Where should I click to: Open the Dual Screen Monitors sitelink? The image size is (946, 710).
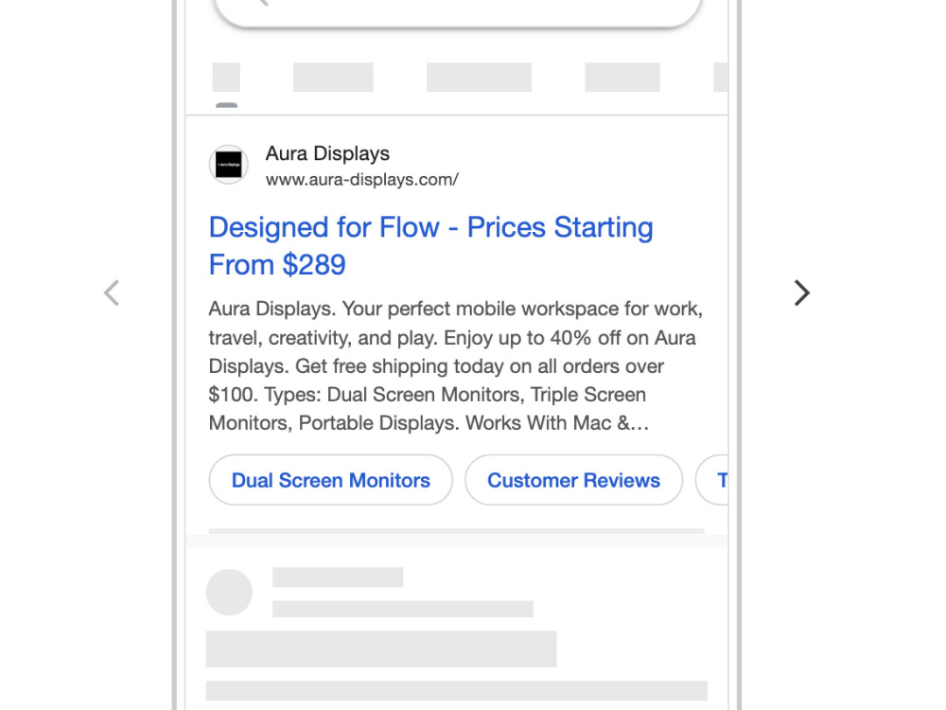[x=330, y=480]
